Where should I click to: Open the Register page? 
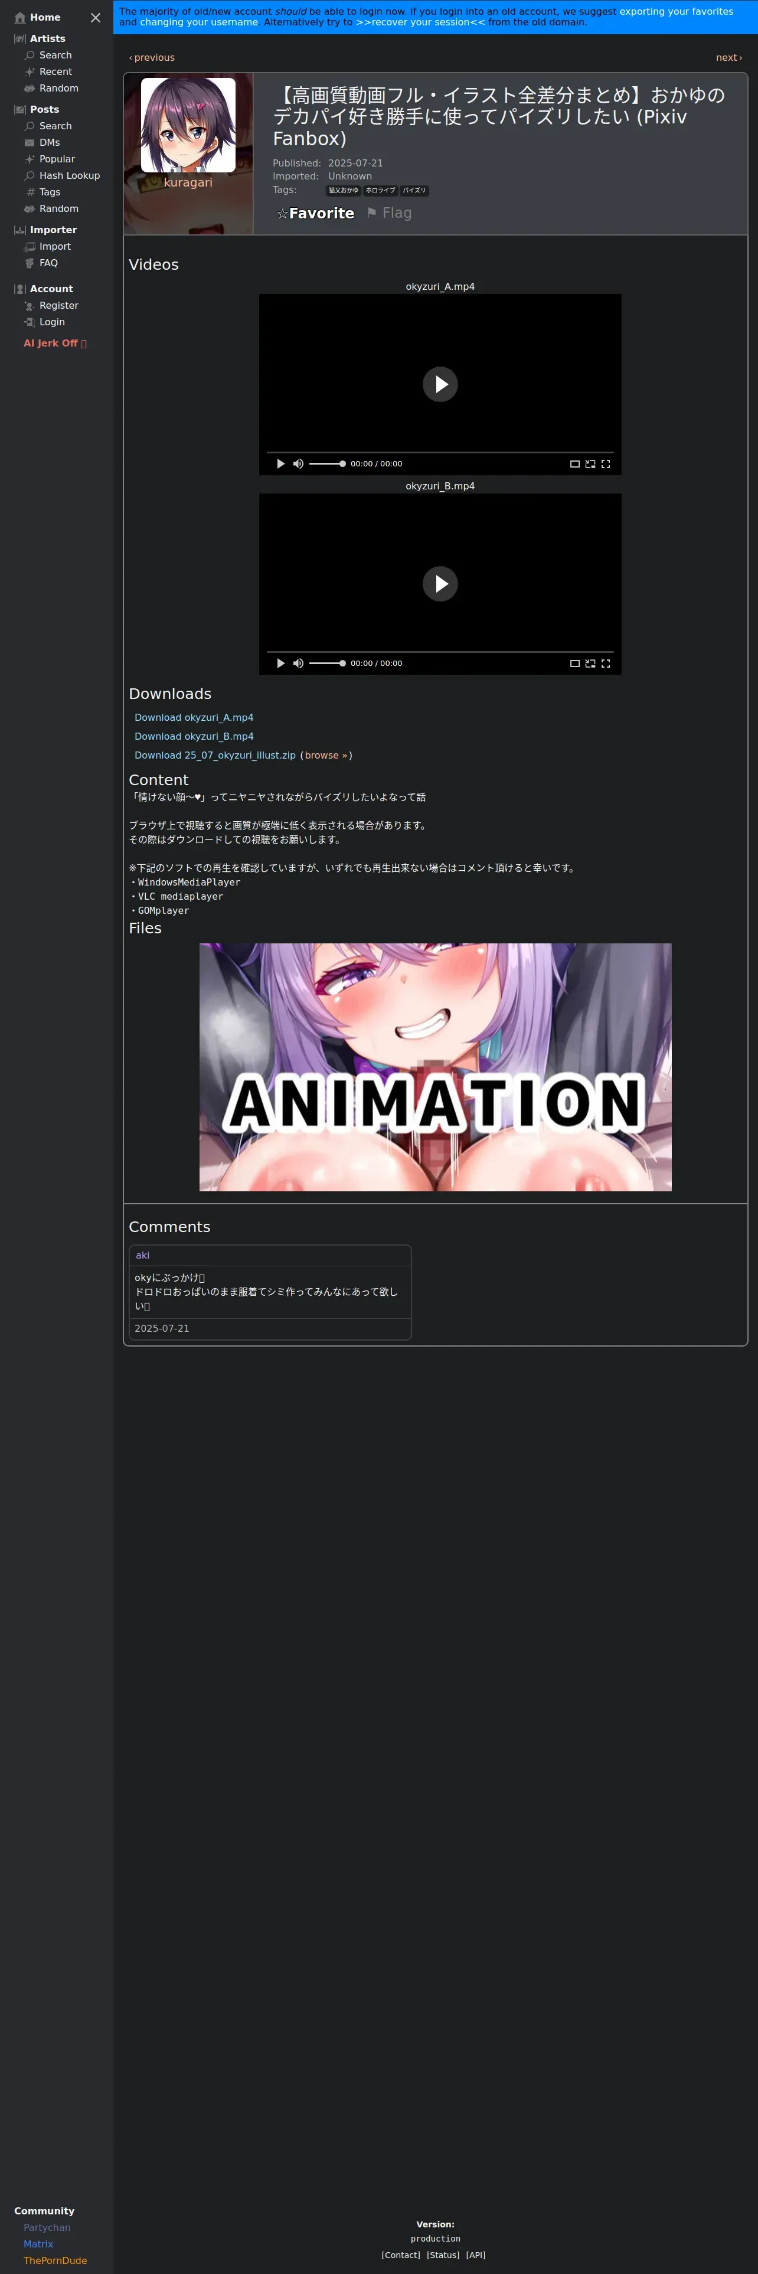click(51, 305)
